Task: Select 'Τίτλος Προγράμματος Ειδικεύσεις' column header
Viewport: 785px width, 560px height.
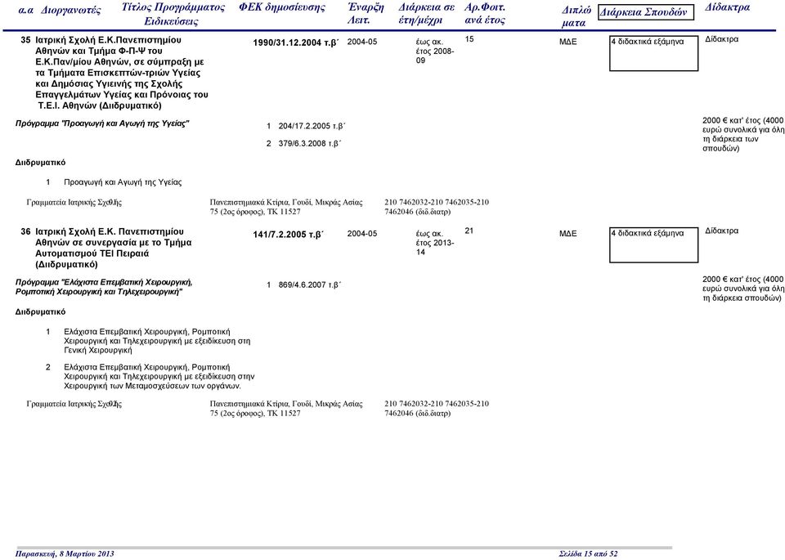Action: pyautogui.click(x=173, y=14)
